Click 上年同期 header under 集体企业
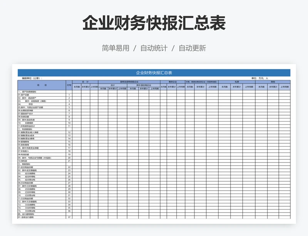 pyautogui.click(x=181, y=87)
